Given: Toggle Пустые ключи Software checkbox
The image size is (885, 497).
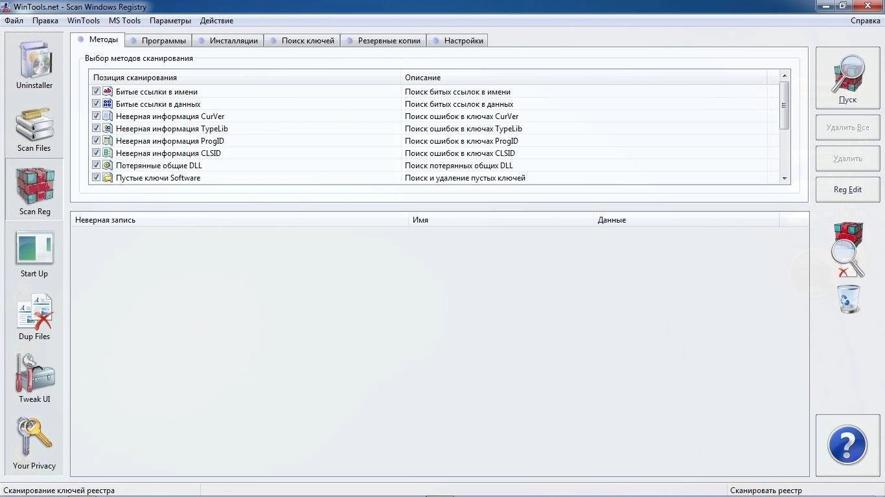Looking at the screenshot, I should tap(97, 178).
